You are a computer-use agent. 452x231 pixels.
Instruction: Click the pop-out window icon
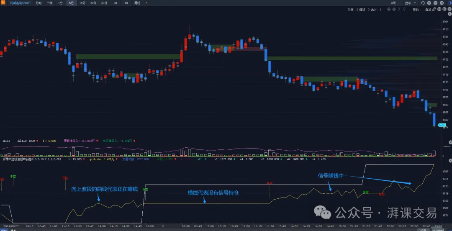[x=442, y=3]
